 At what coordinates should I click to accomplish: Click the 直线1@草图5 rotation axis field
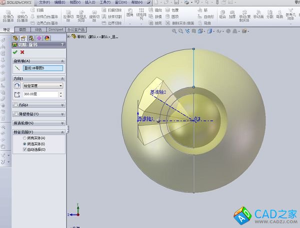43,68
